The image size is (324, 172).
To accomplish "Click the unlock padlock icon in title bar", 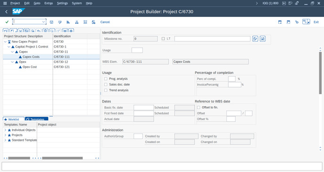I will [297, 3].
